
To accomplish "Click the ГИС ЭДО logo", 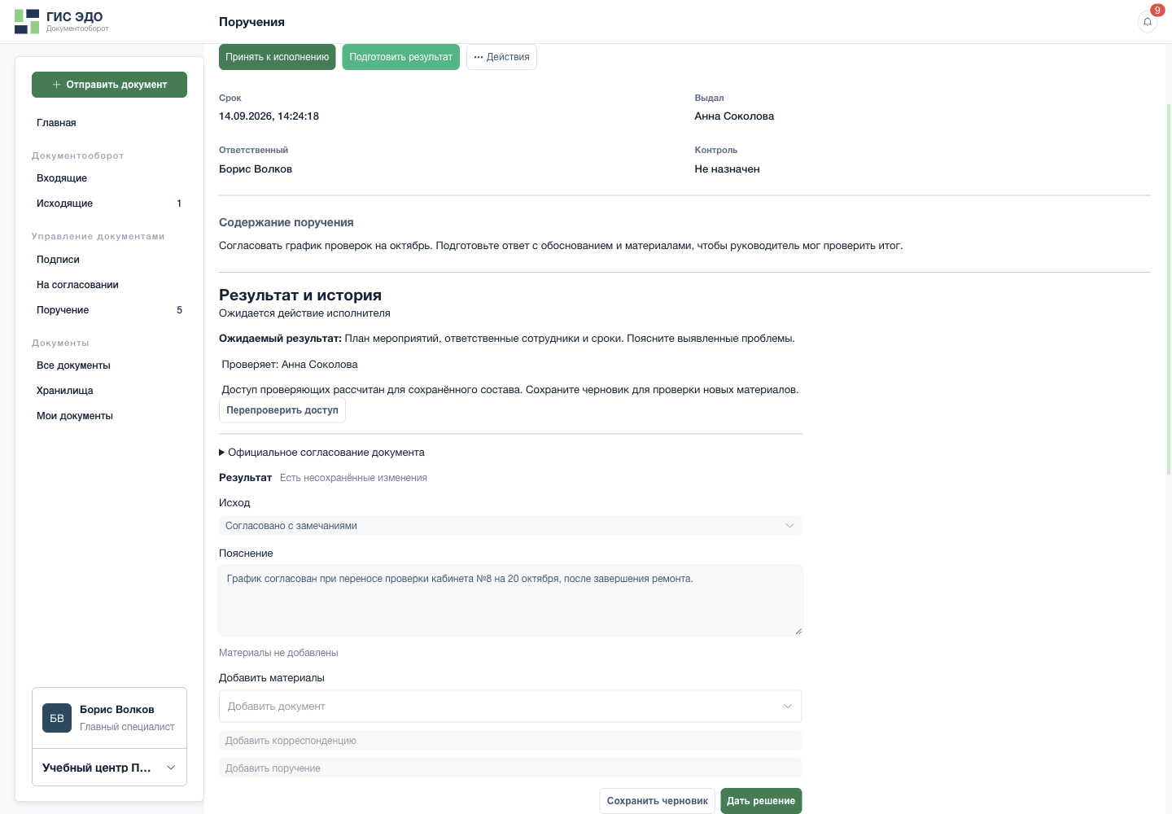I will point(61,21).
